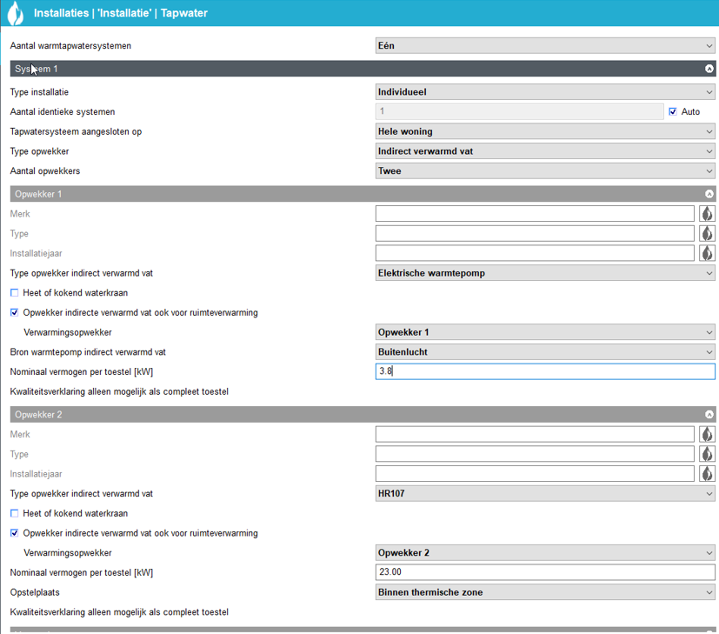Click the Merk field of Opwekker 2
719x634 pixels.
535,435
